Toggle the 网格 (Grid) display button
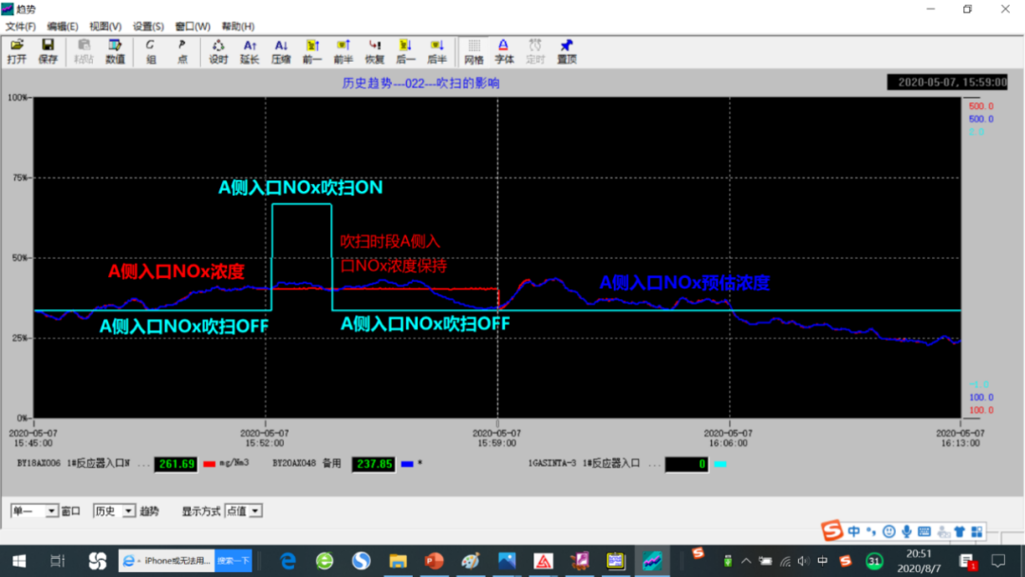 (474, 51)
